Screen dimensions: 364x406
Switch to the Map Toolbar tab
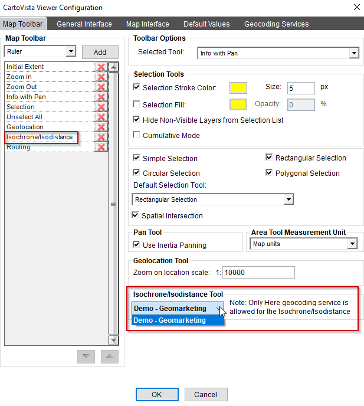coord(23,24)
